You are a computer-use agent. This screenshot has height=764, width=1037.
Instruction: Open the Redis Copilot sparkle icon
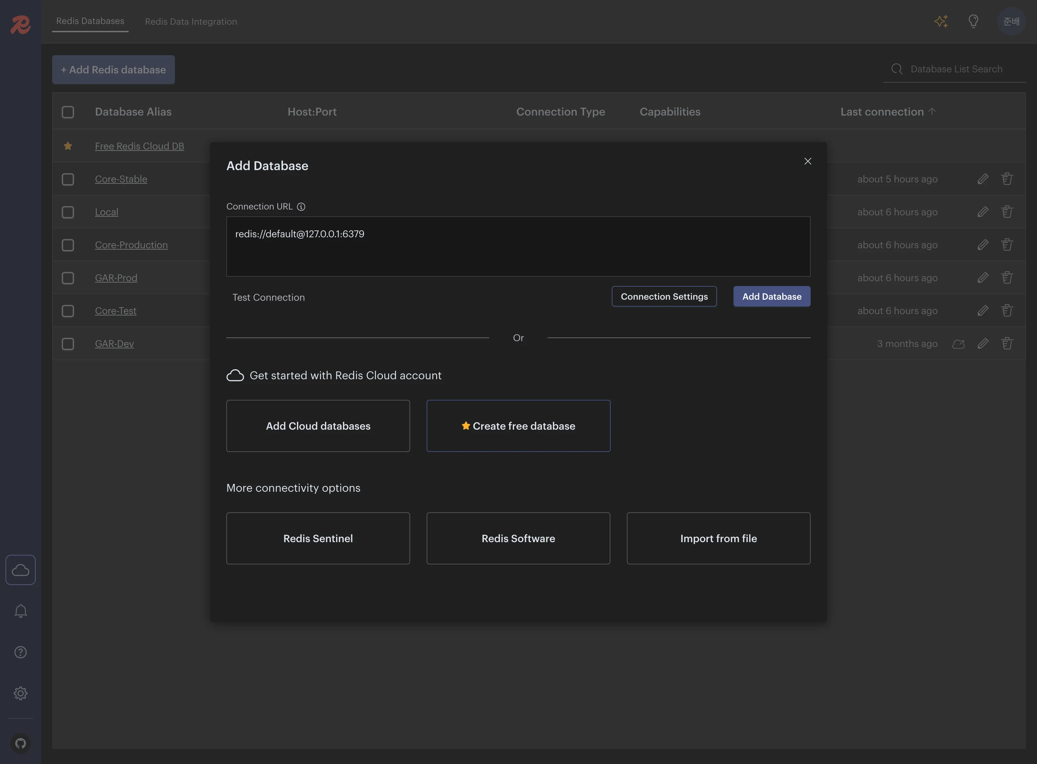[x=941, y=21]
